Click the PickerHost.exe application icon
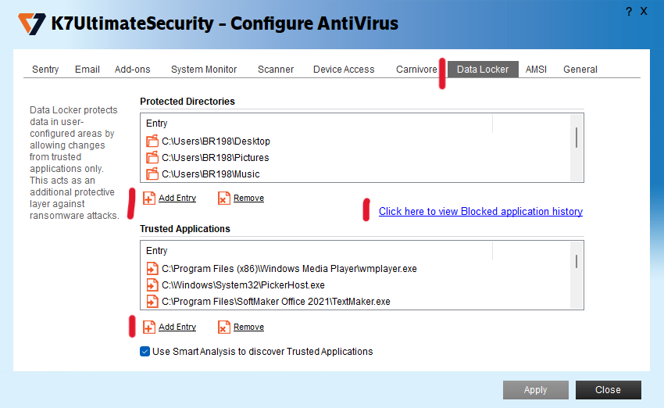This screenshot has width=664, height=408. pos(152,285)
